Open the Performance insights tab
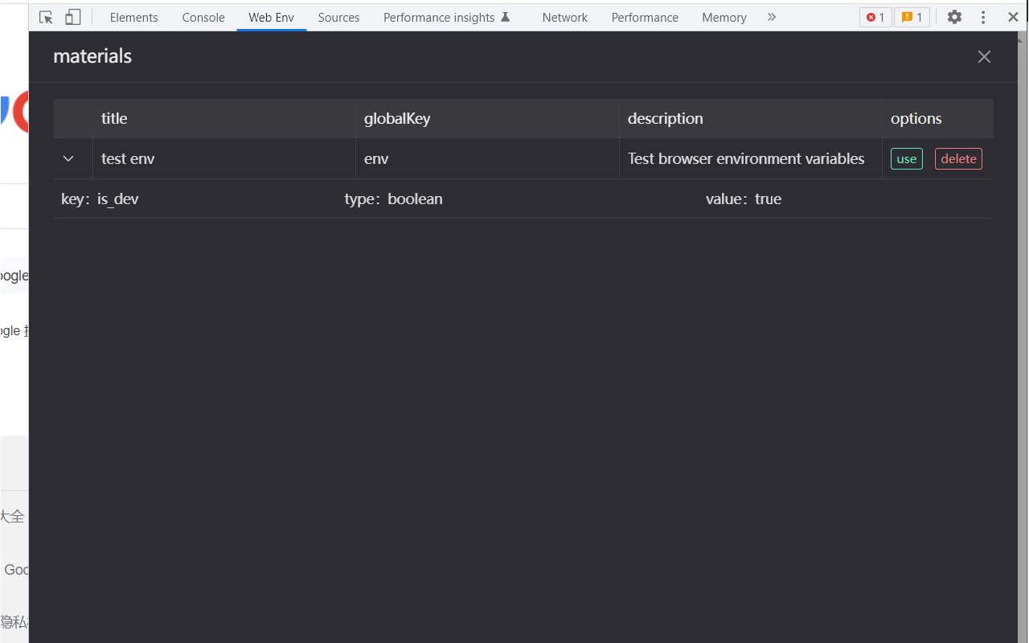Viewport: 1029px width, 643px height. click(446, 17)
